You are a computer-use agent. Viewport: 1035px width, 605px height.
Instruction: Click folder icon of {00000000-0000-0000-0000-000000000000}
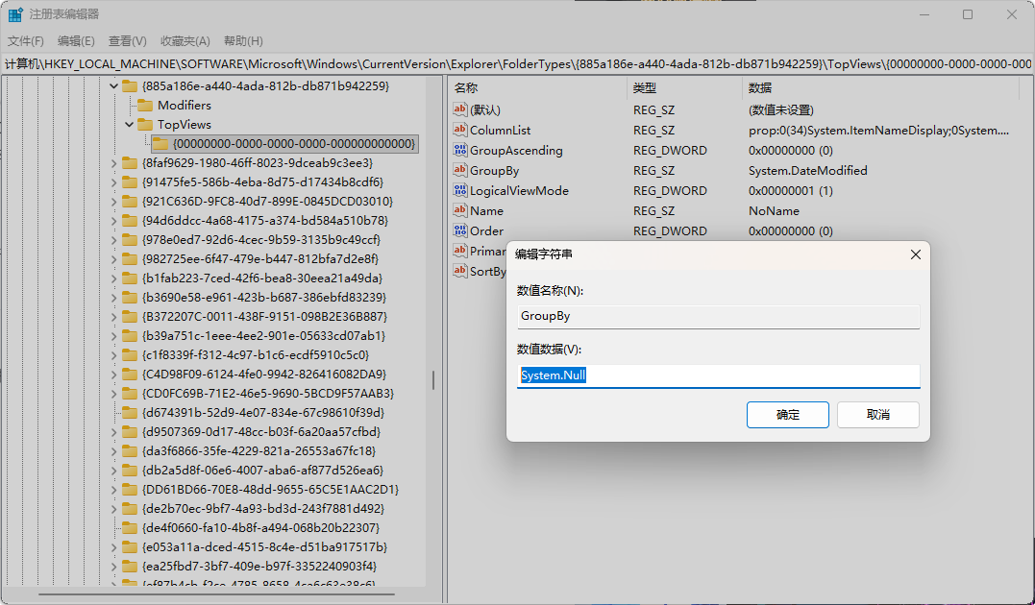160,143
